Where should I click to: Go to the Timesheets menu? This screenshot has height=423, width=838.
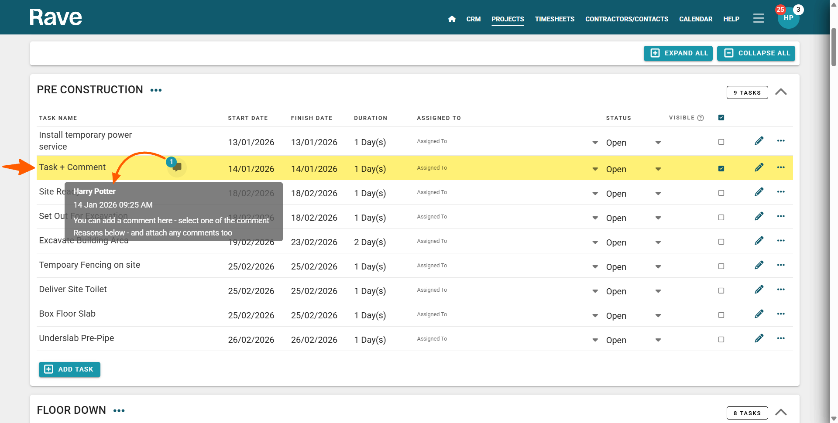554,19
